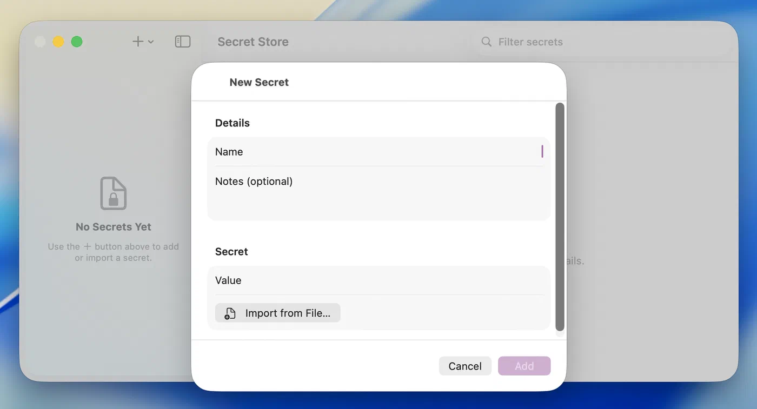The width and height of the screenshot is (757, 409).
Task: Toggle the sidebar with the toolbar sidebar icon
Action: coord(183,42)
